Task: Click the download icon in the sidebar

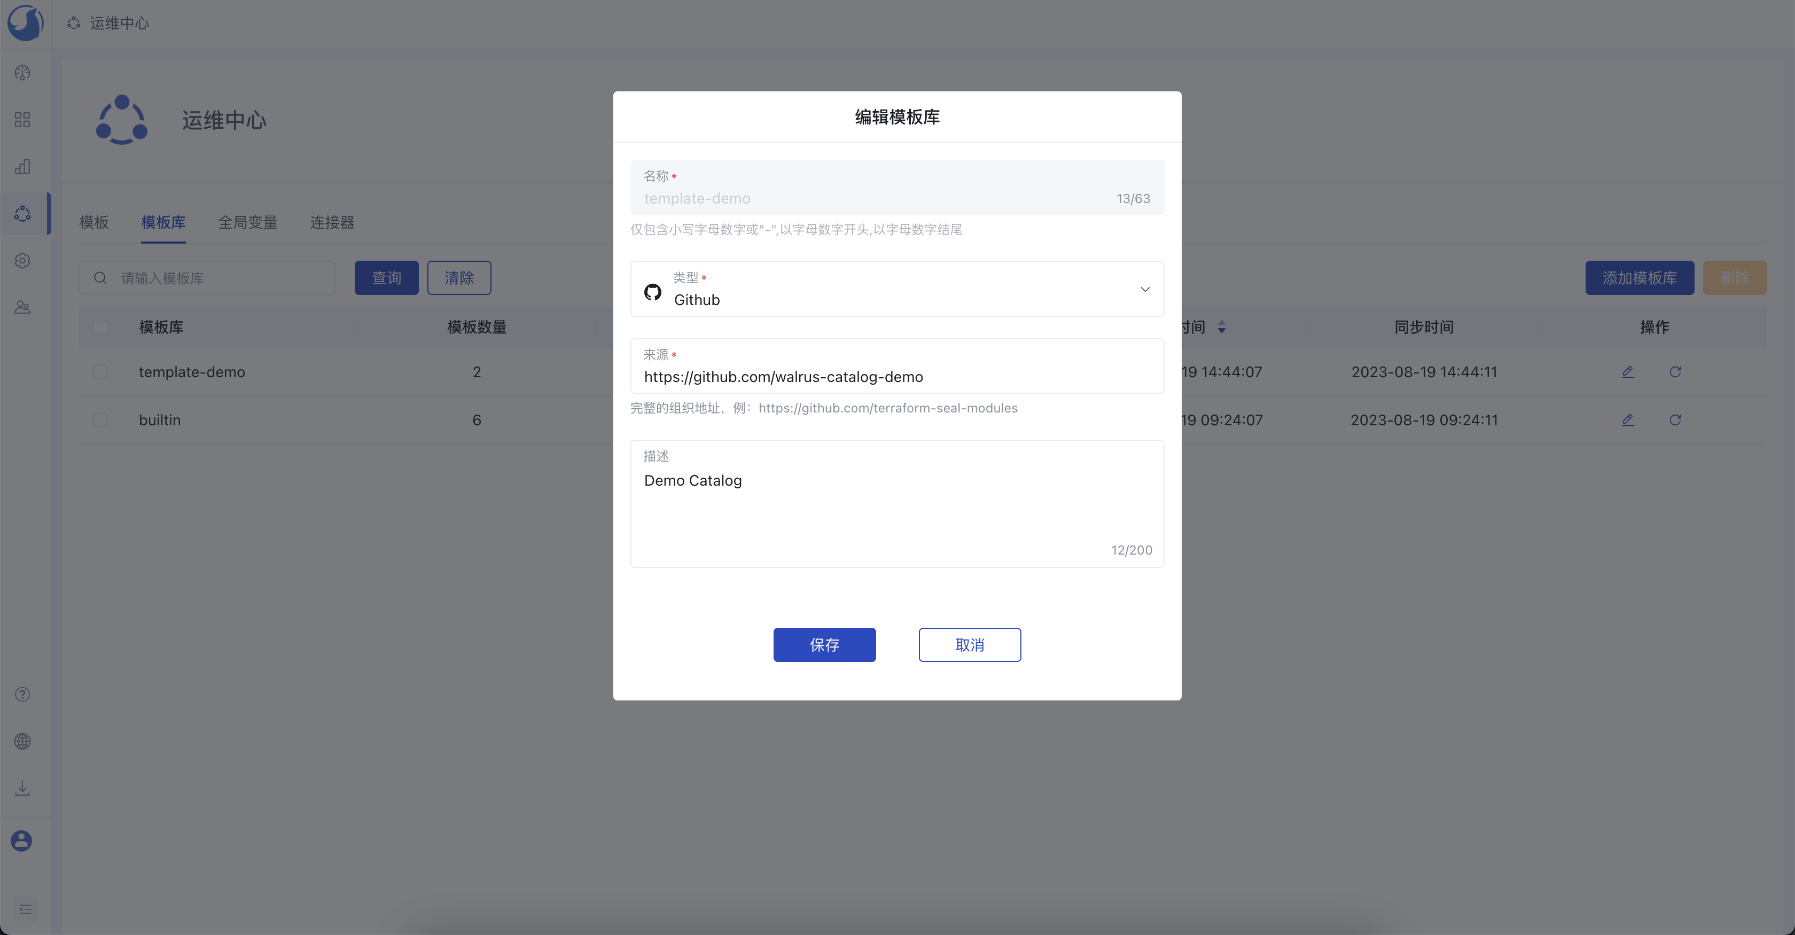Action: pos(22,788)
